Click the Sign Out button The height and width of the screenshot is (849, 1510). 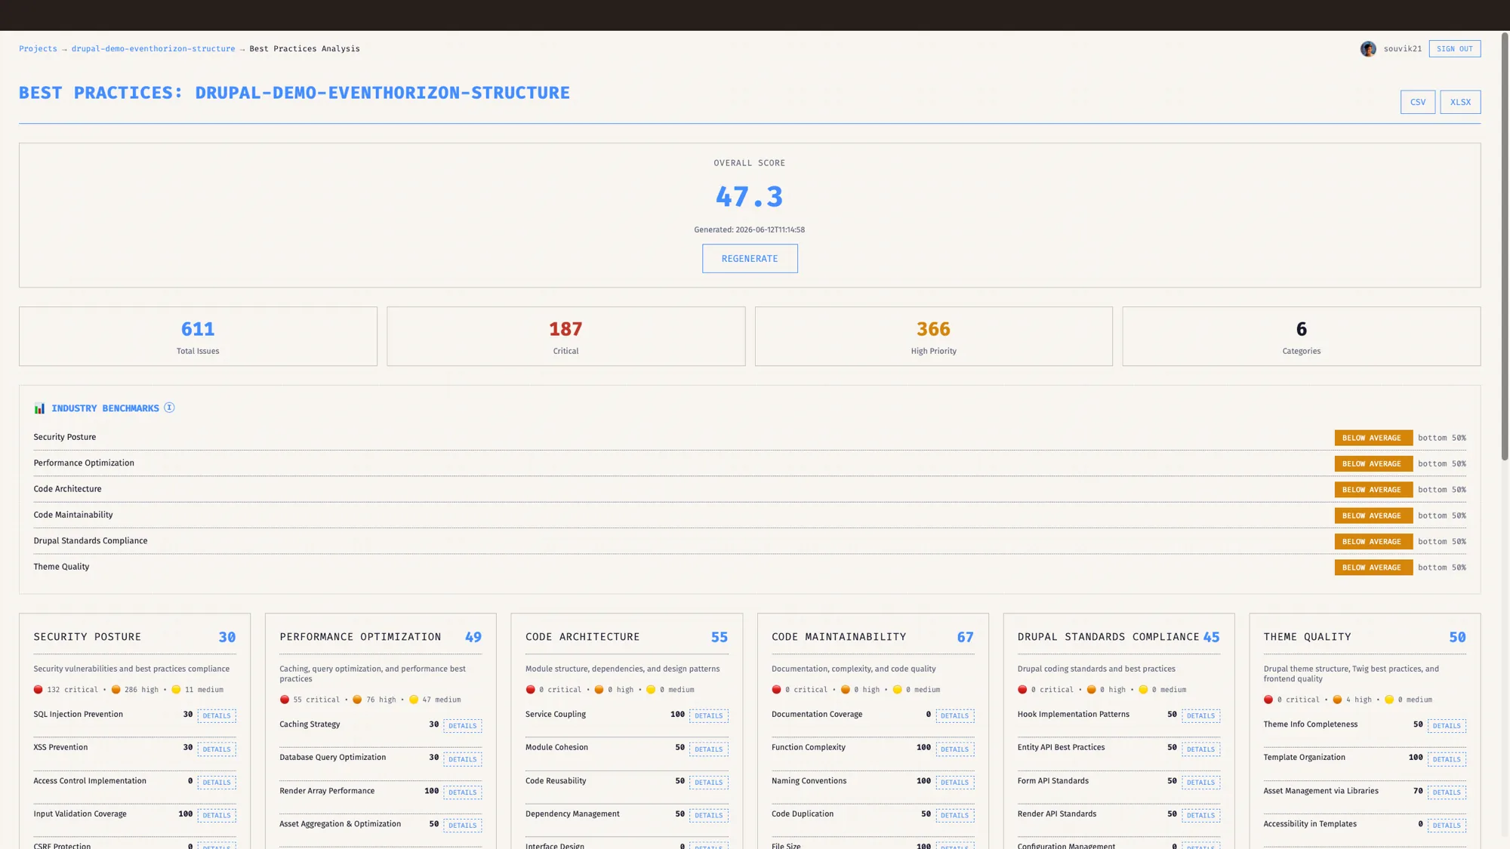(1455, 49)
